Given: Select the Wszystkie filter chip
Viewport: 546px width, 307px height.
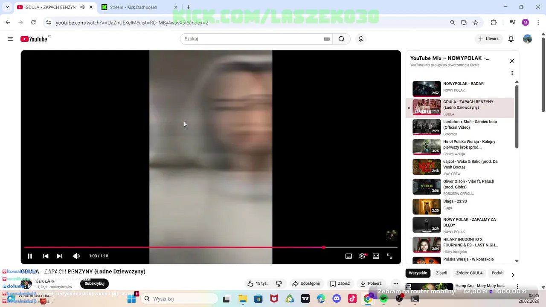Looking at the screenshot, I should [x=418, y=273].
